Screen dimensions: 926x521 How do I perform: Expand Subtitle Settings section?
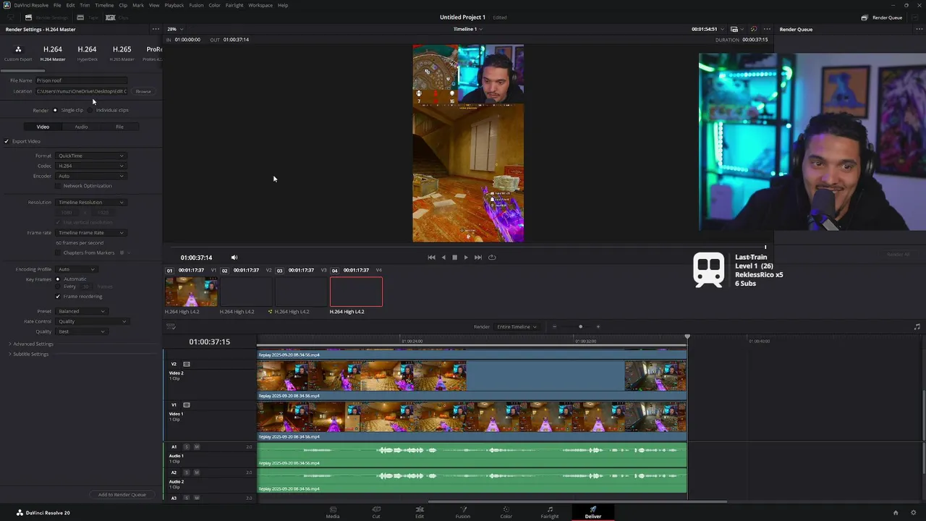29,354
